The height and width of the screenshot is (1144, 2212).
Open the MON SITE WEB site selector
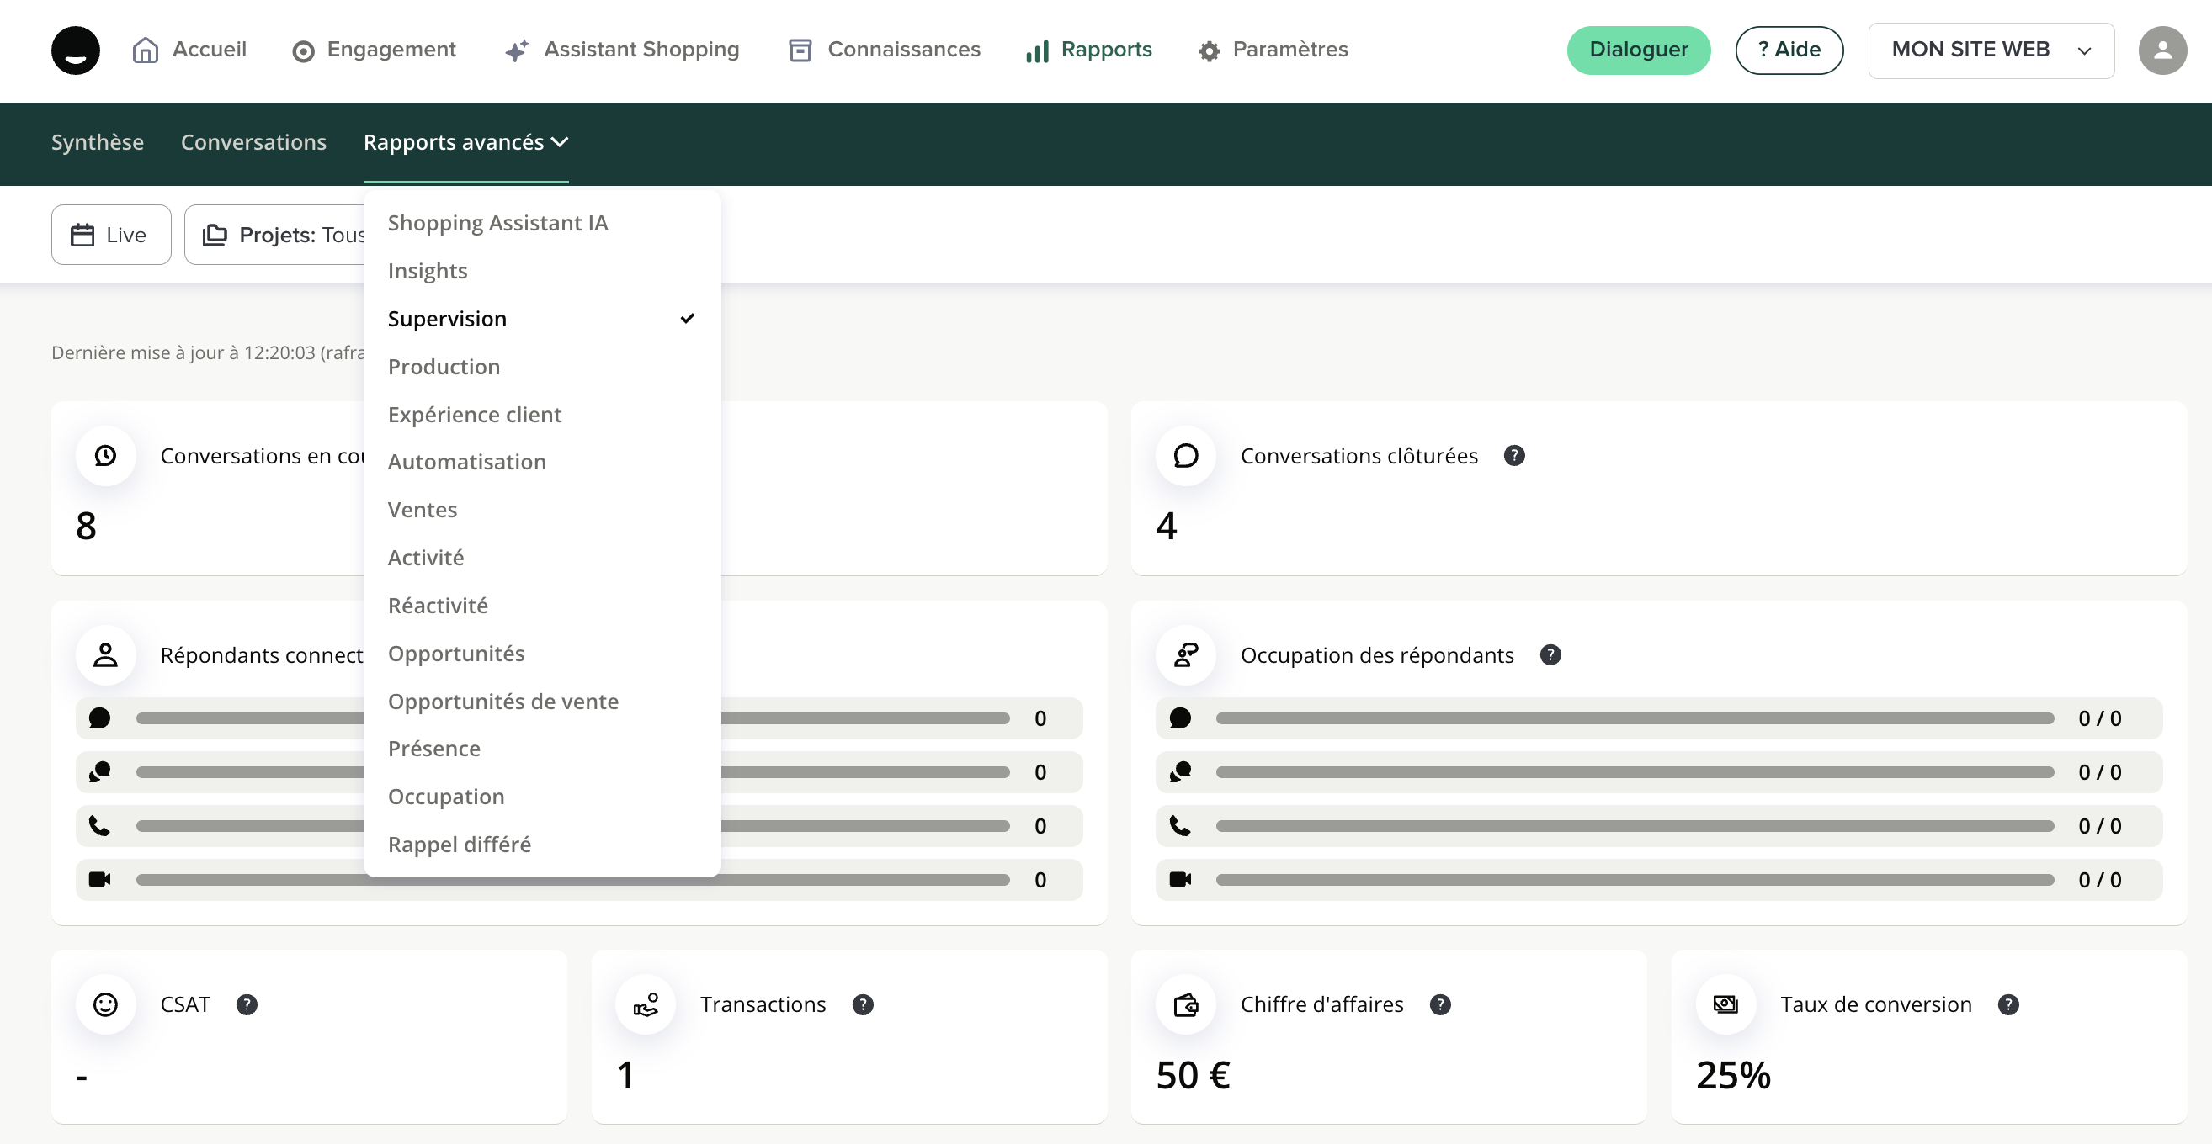[x=1991, y=50]
